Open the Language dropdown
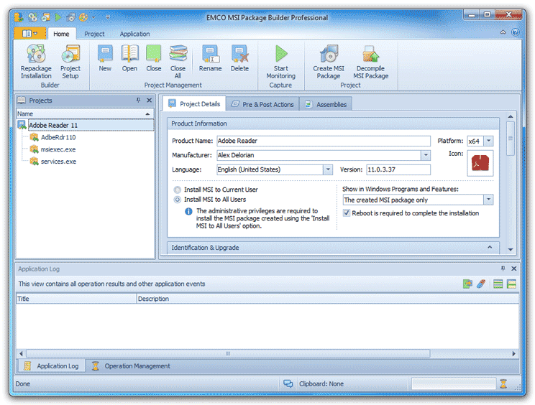535x405 pixels. (x=328, y=169)
